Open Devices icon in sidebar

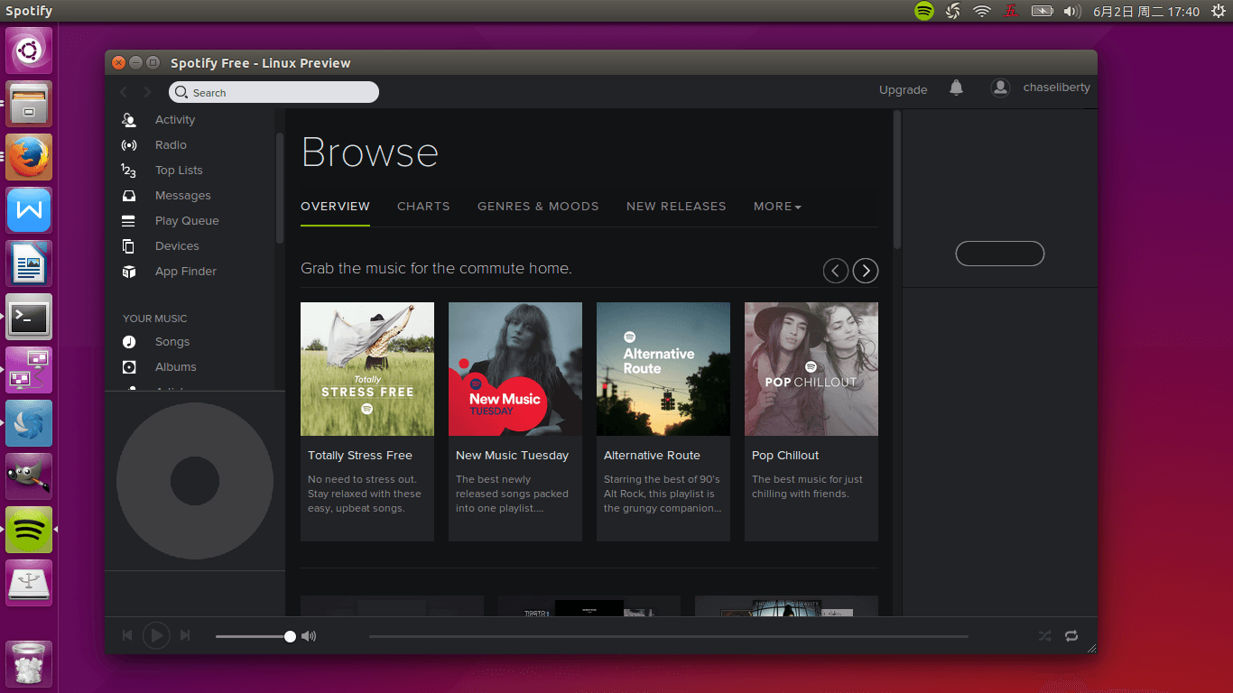point(129,246)
